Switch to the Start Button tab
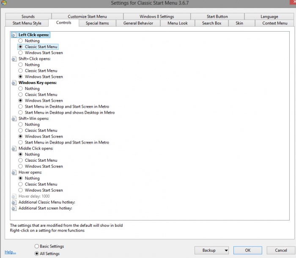The image size is (296, 258). (x=217, y=16)
